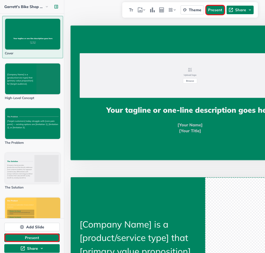
Task: Click the Present button in sidebar
Action: point(32,238)
